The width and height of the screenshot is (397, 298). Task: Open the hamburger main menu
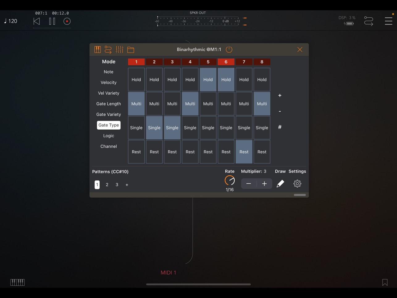(389, 21)
